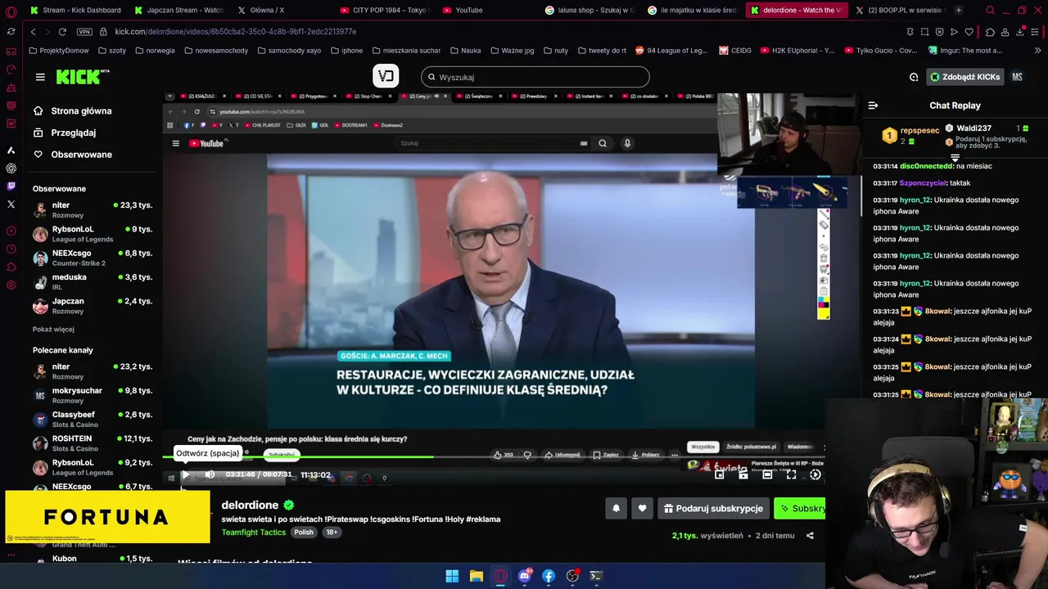
Task: Open File Explorer from taskbar
Action: pyautogui.click(x=476, y=576)
